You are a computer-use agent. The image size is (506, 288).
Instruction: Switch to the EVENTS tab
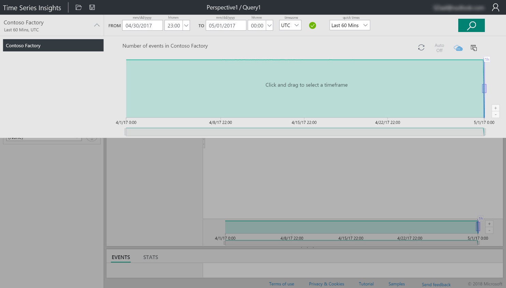coord(121,257)
